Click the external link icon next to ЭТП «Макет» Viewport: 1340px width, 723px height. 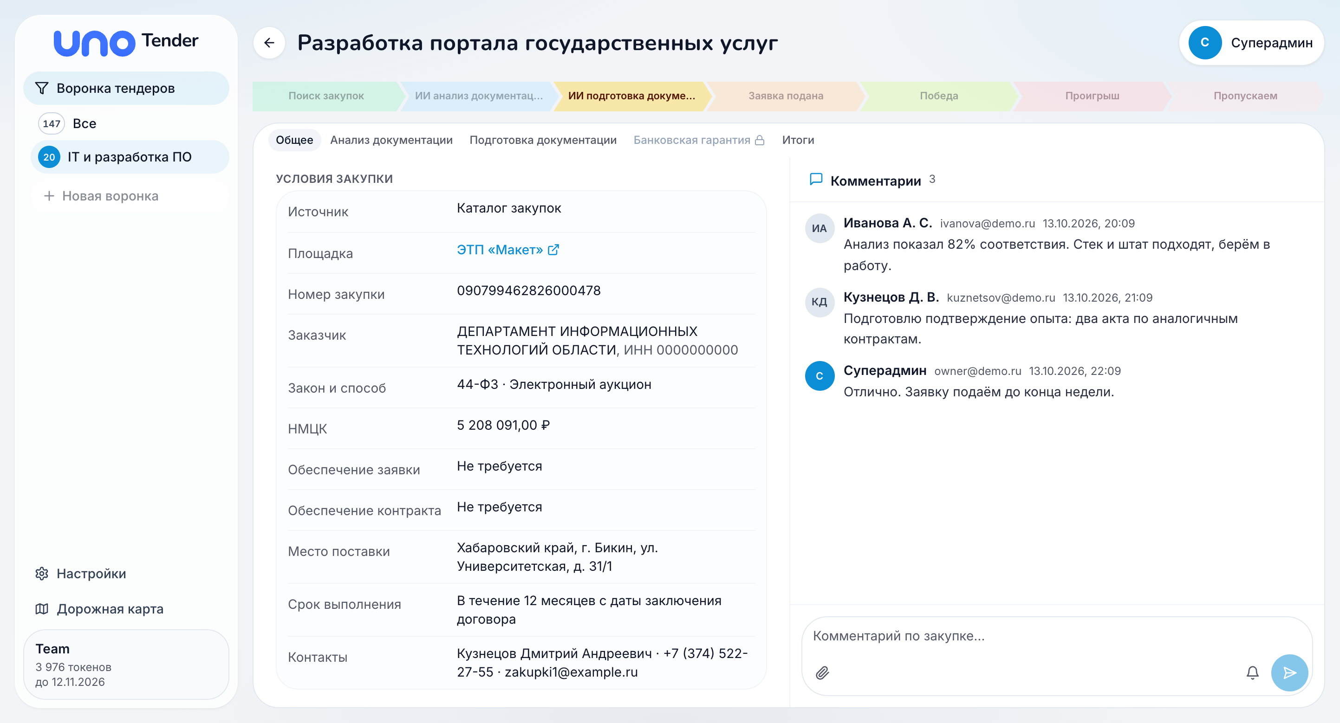[x=553, y=250]
